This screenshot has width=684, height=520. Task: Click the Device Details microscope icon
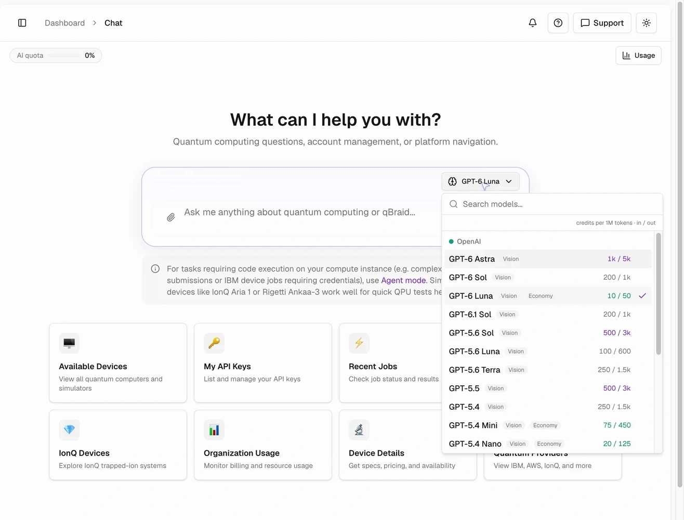point(359,430)
